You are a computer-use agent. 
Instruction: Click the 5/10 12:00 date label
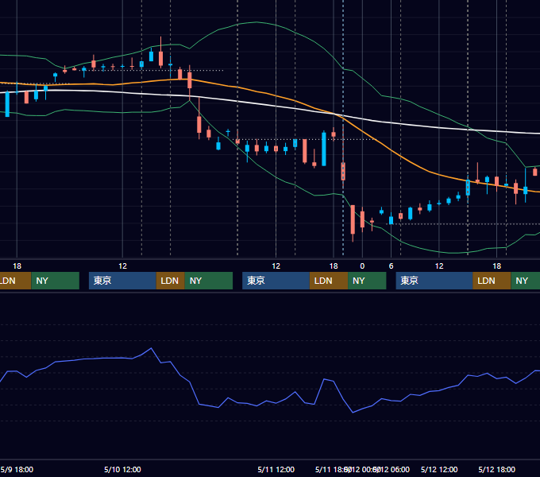pos(122,469)
